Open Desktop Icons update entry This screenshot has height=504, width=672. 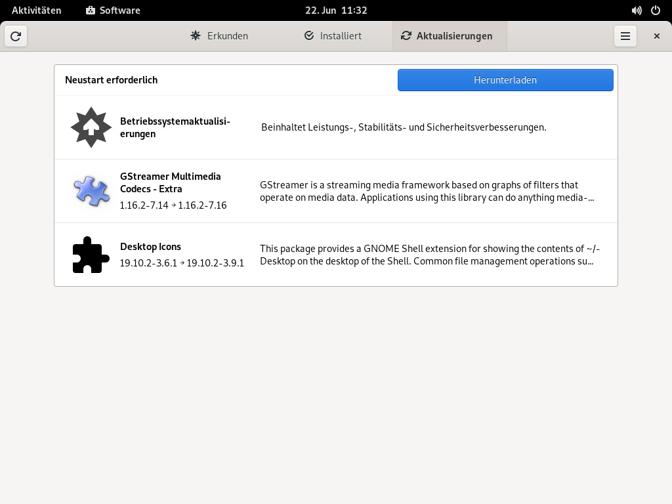point(336,255)
